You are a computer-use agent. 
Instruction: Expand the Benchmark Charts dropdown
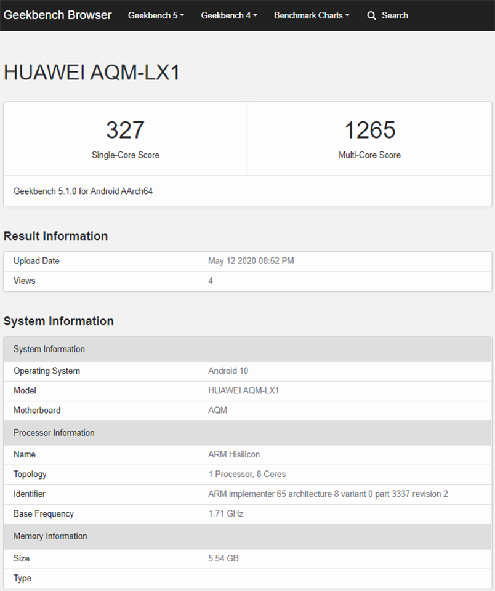pyautogui.click(x=312, y=15)
